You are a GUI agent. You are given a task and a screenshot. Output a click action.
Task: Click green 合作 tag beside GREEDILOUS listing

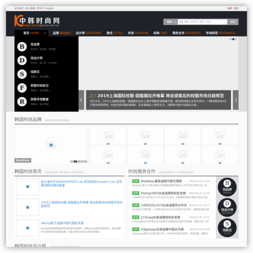[x=136, y=205]
